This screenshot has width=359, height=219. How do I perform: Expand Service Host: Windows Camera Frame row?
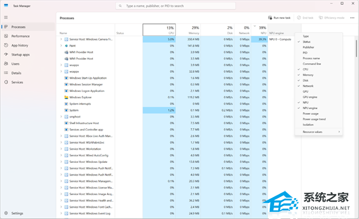coord(61,39)
